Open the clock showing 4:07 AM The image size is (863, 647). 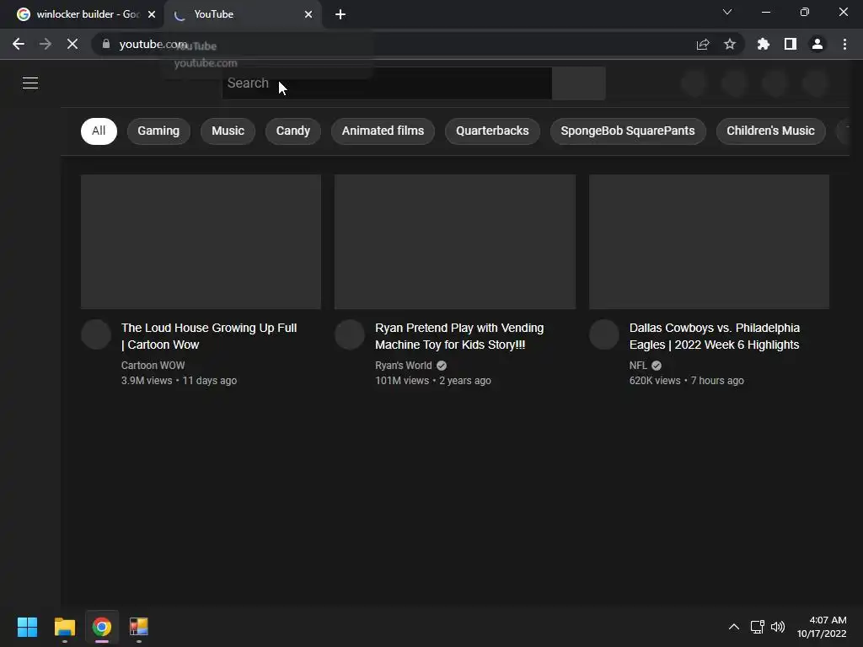[822, 627]
